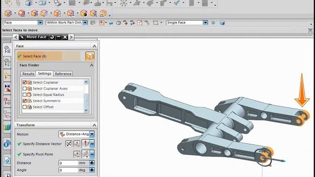This screenshot has width=315, height=177.
Task: Open the Pivot Point options dropdown arrow
Action: [92, 154]
